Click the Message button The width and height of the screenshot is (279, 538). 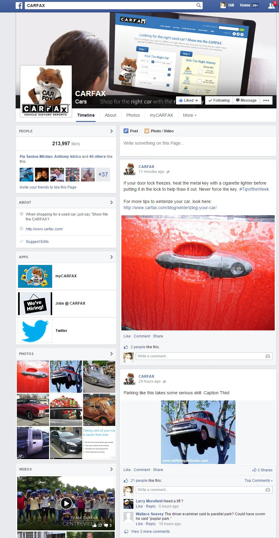tap(246, 100)
